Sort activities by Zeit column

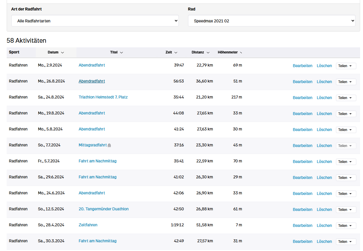point(171,52)
